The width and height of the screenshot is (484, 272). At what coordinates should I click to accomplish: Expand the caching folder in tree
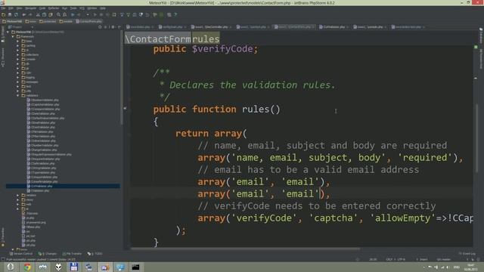pyautogui.click(x=18, y=45)
